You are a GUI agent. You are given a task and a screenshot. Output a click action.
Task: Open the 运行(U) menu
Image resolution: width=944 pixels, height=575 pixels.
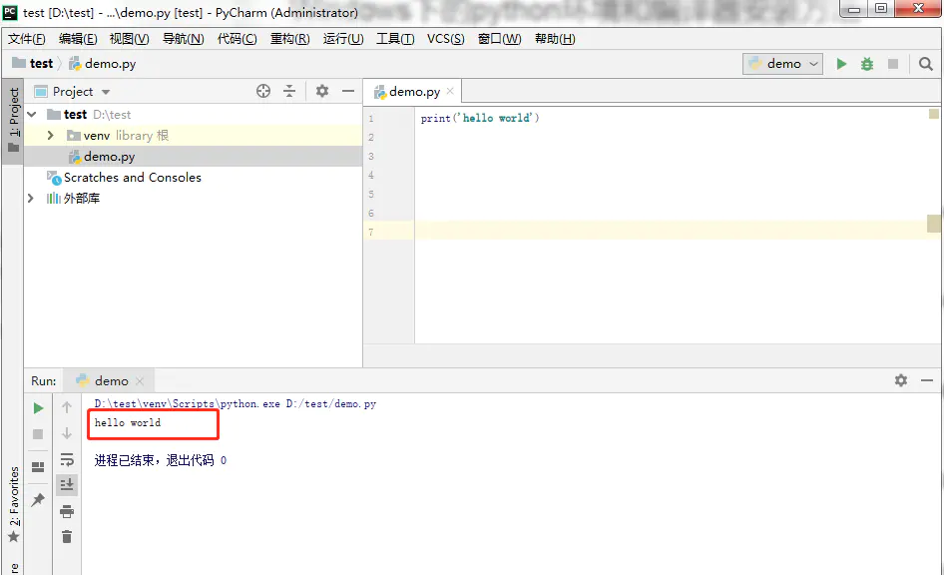pyautogui.click(x=343, y=39)
